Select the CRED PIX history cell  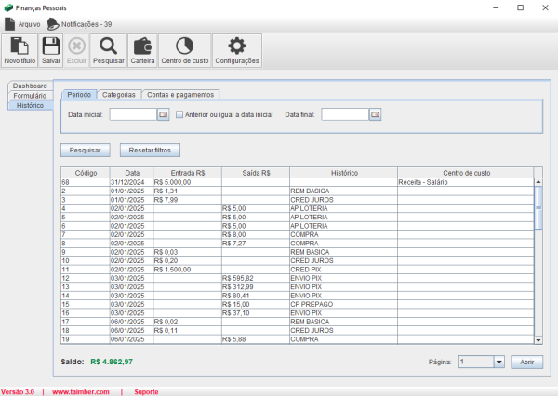344,270
